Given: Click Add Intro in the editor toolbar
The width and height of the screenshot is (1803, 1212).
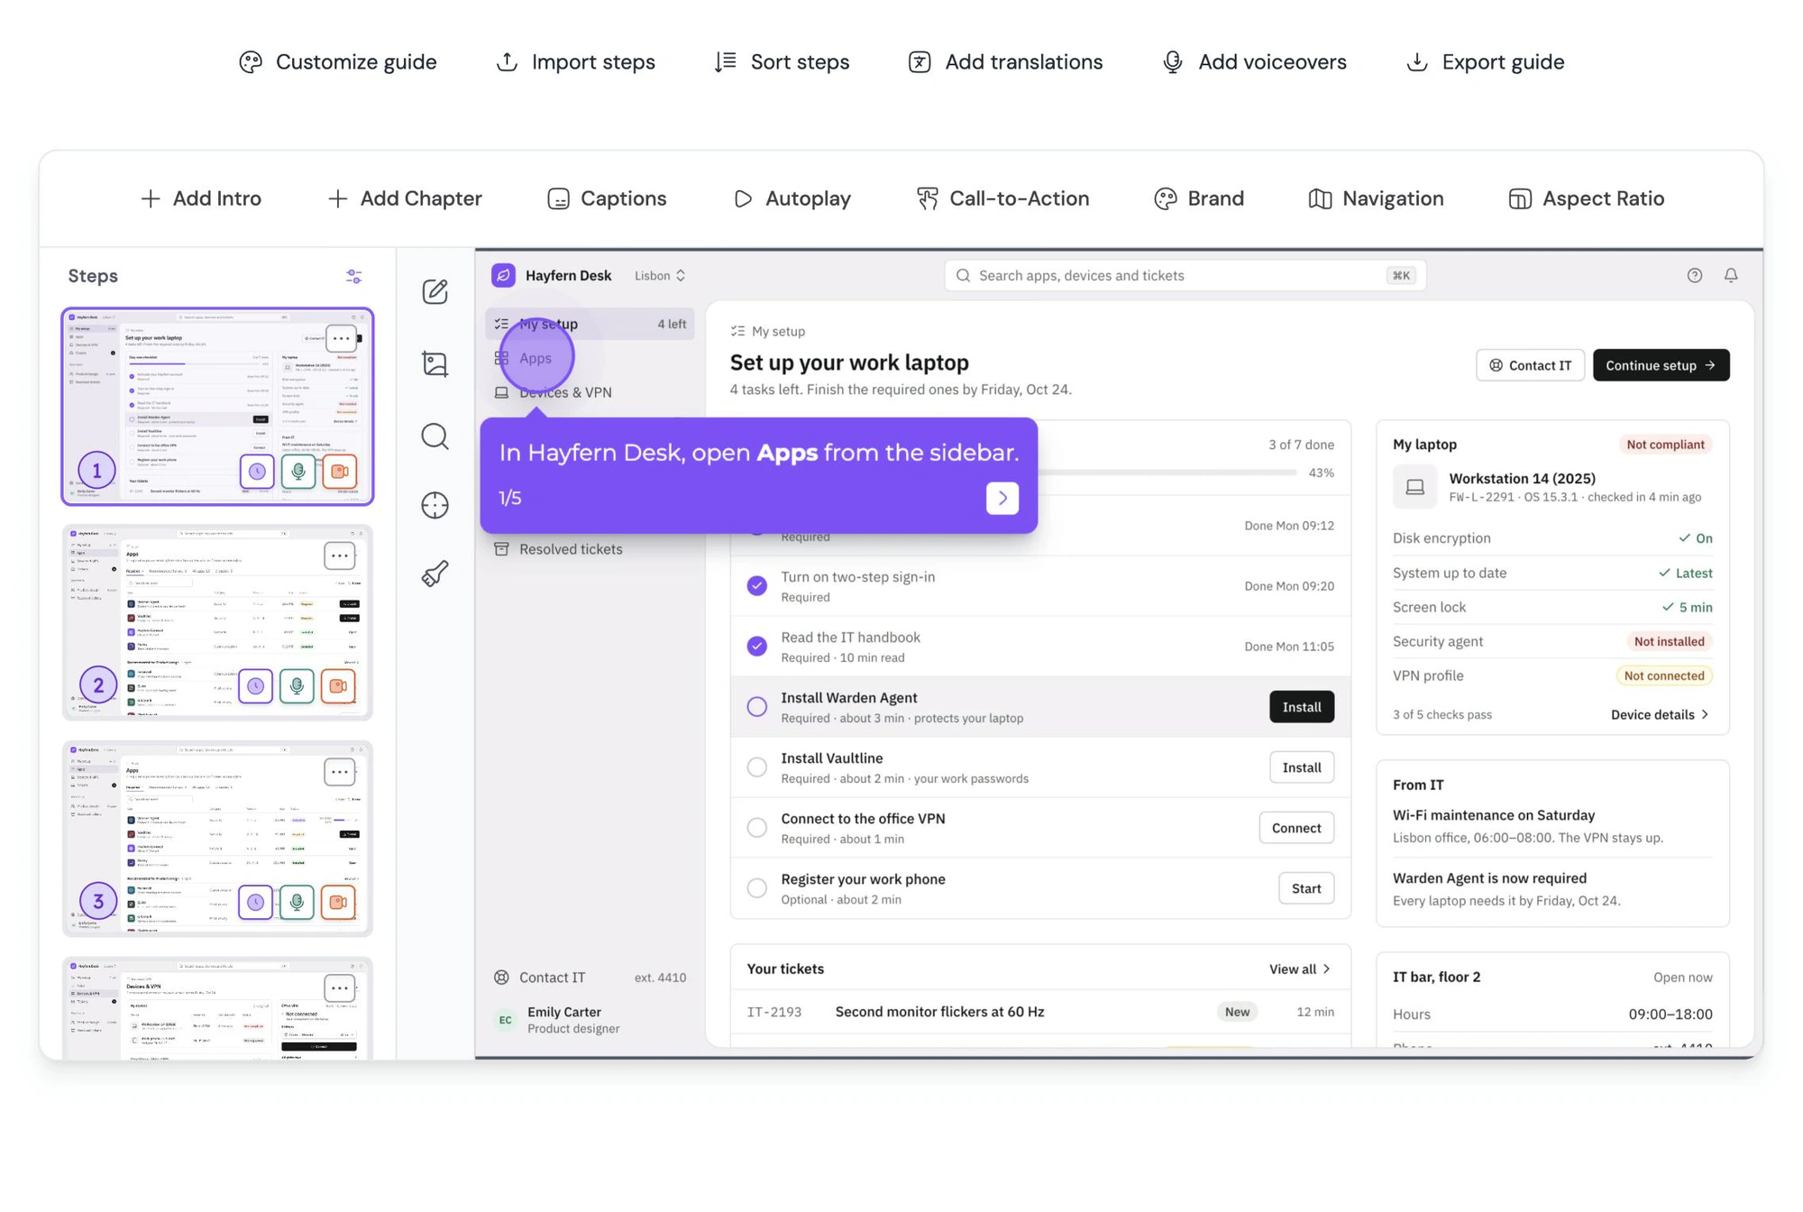Looking at the screenshot, I should (x=201, y=198).
